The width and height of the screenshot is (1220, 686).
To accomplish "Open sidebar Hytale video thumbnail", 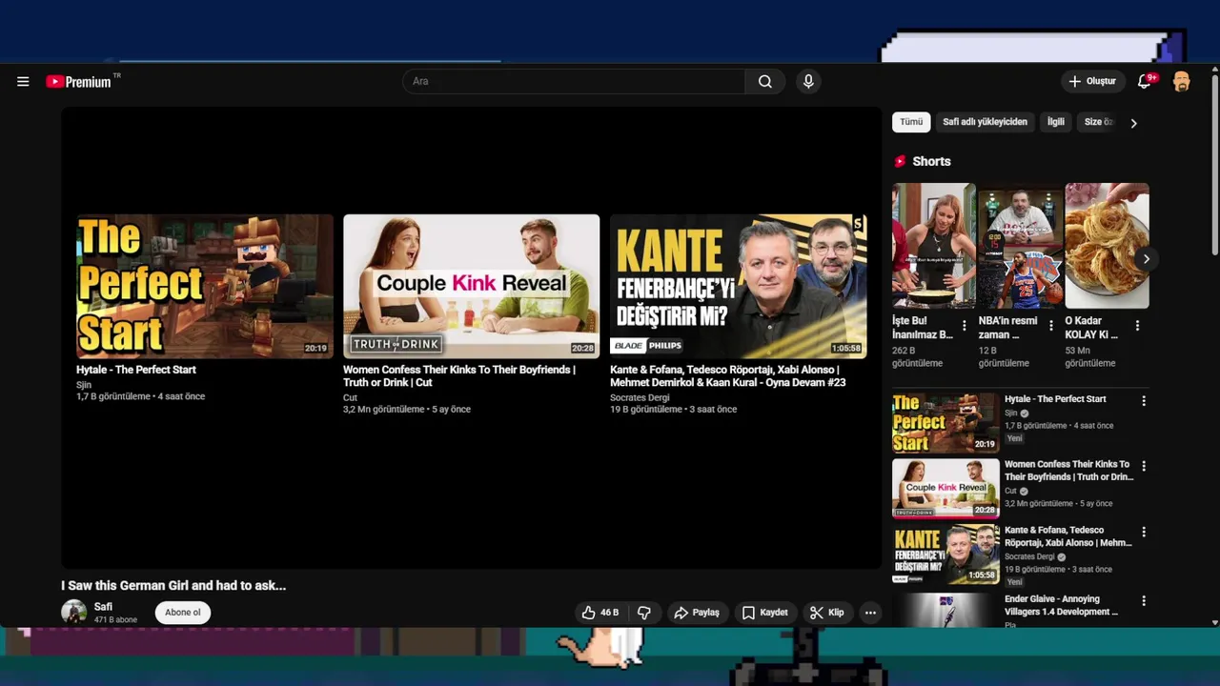I will 945,423.
